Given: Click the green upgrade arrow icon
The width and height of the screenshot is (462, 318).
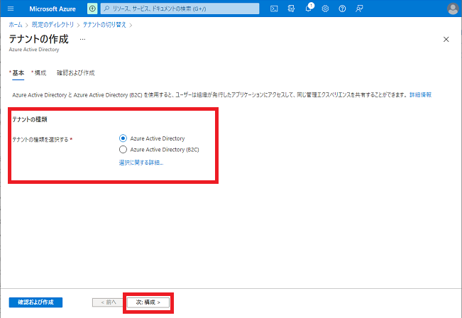Looking at the screenshot, I should 92,9.
